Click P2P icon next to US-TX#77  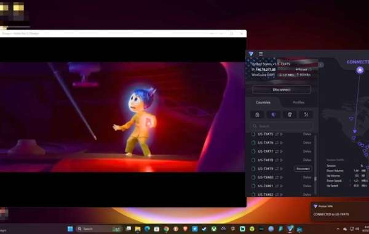[277, 151]
